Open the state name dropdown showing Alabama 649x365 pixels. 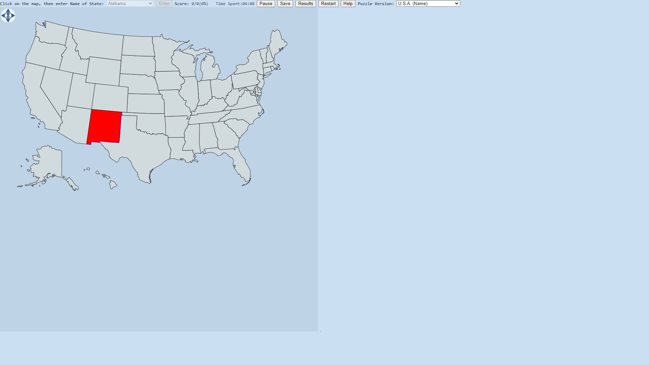click(x=130, y=4)
